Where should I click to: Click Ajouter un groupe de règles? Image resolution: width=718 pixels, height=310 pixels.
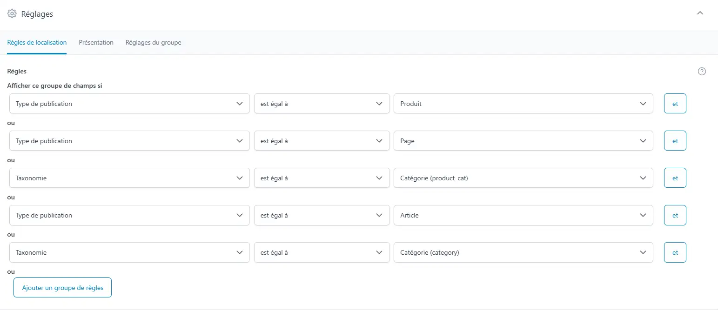[x=62, y=288]
